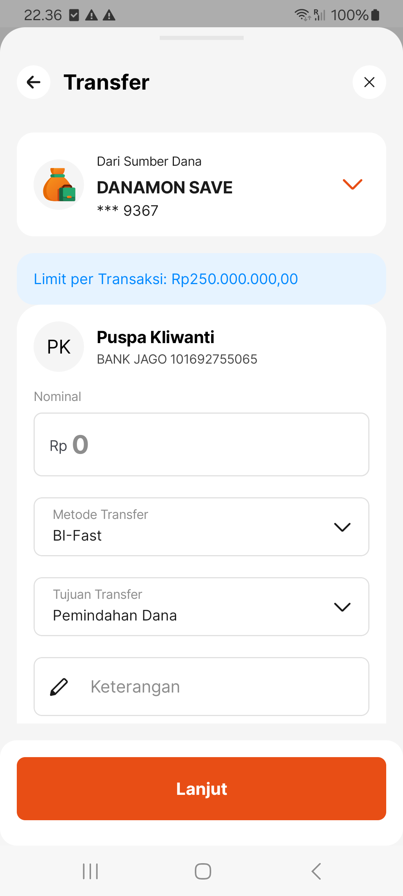The image size is (403, 896).
Task: Tap the Android back navigation icon
Action: [x=316, y=871]
